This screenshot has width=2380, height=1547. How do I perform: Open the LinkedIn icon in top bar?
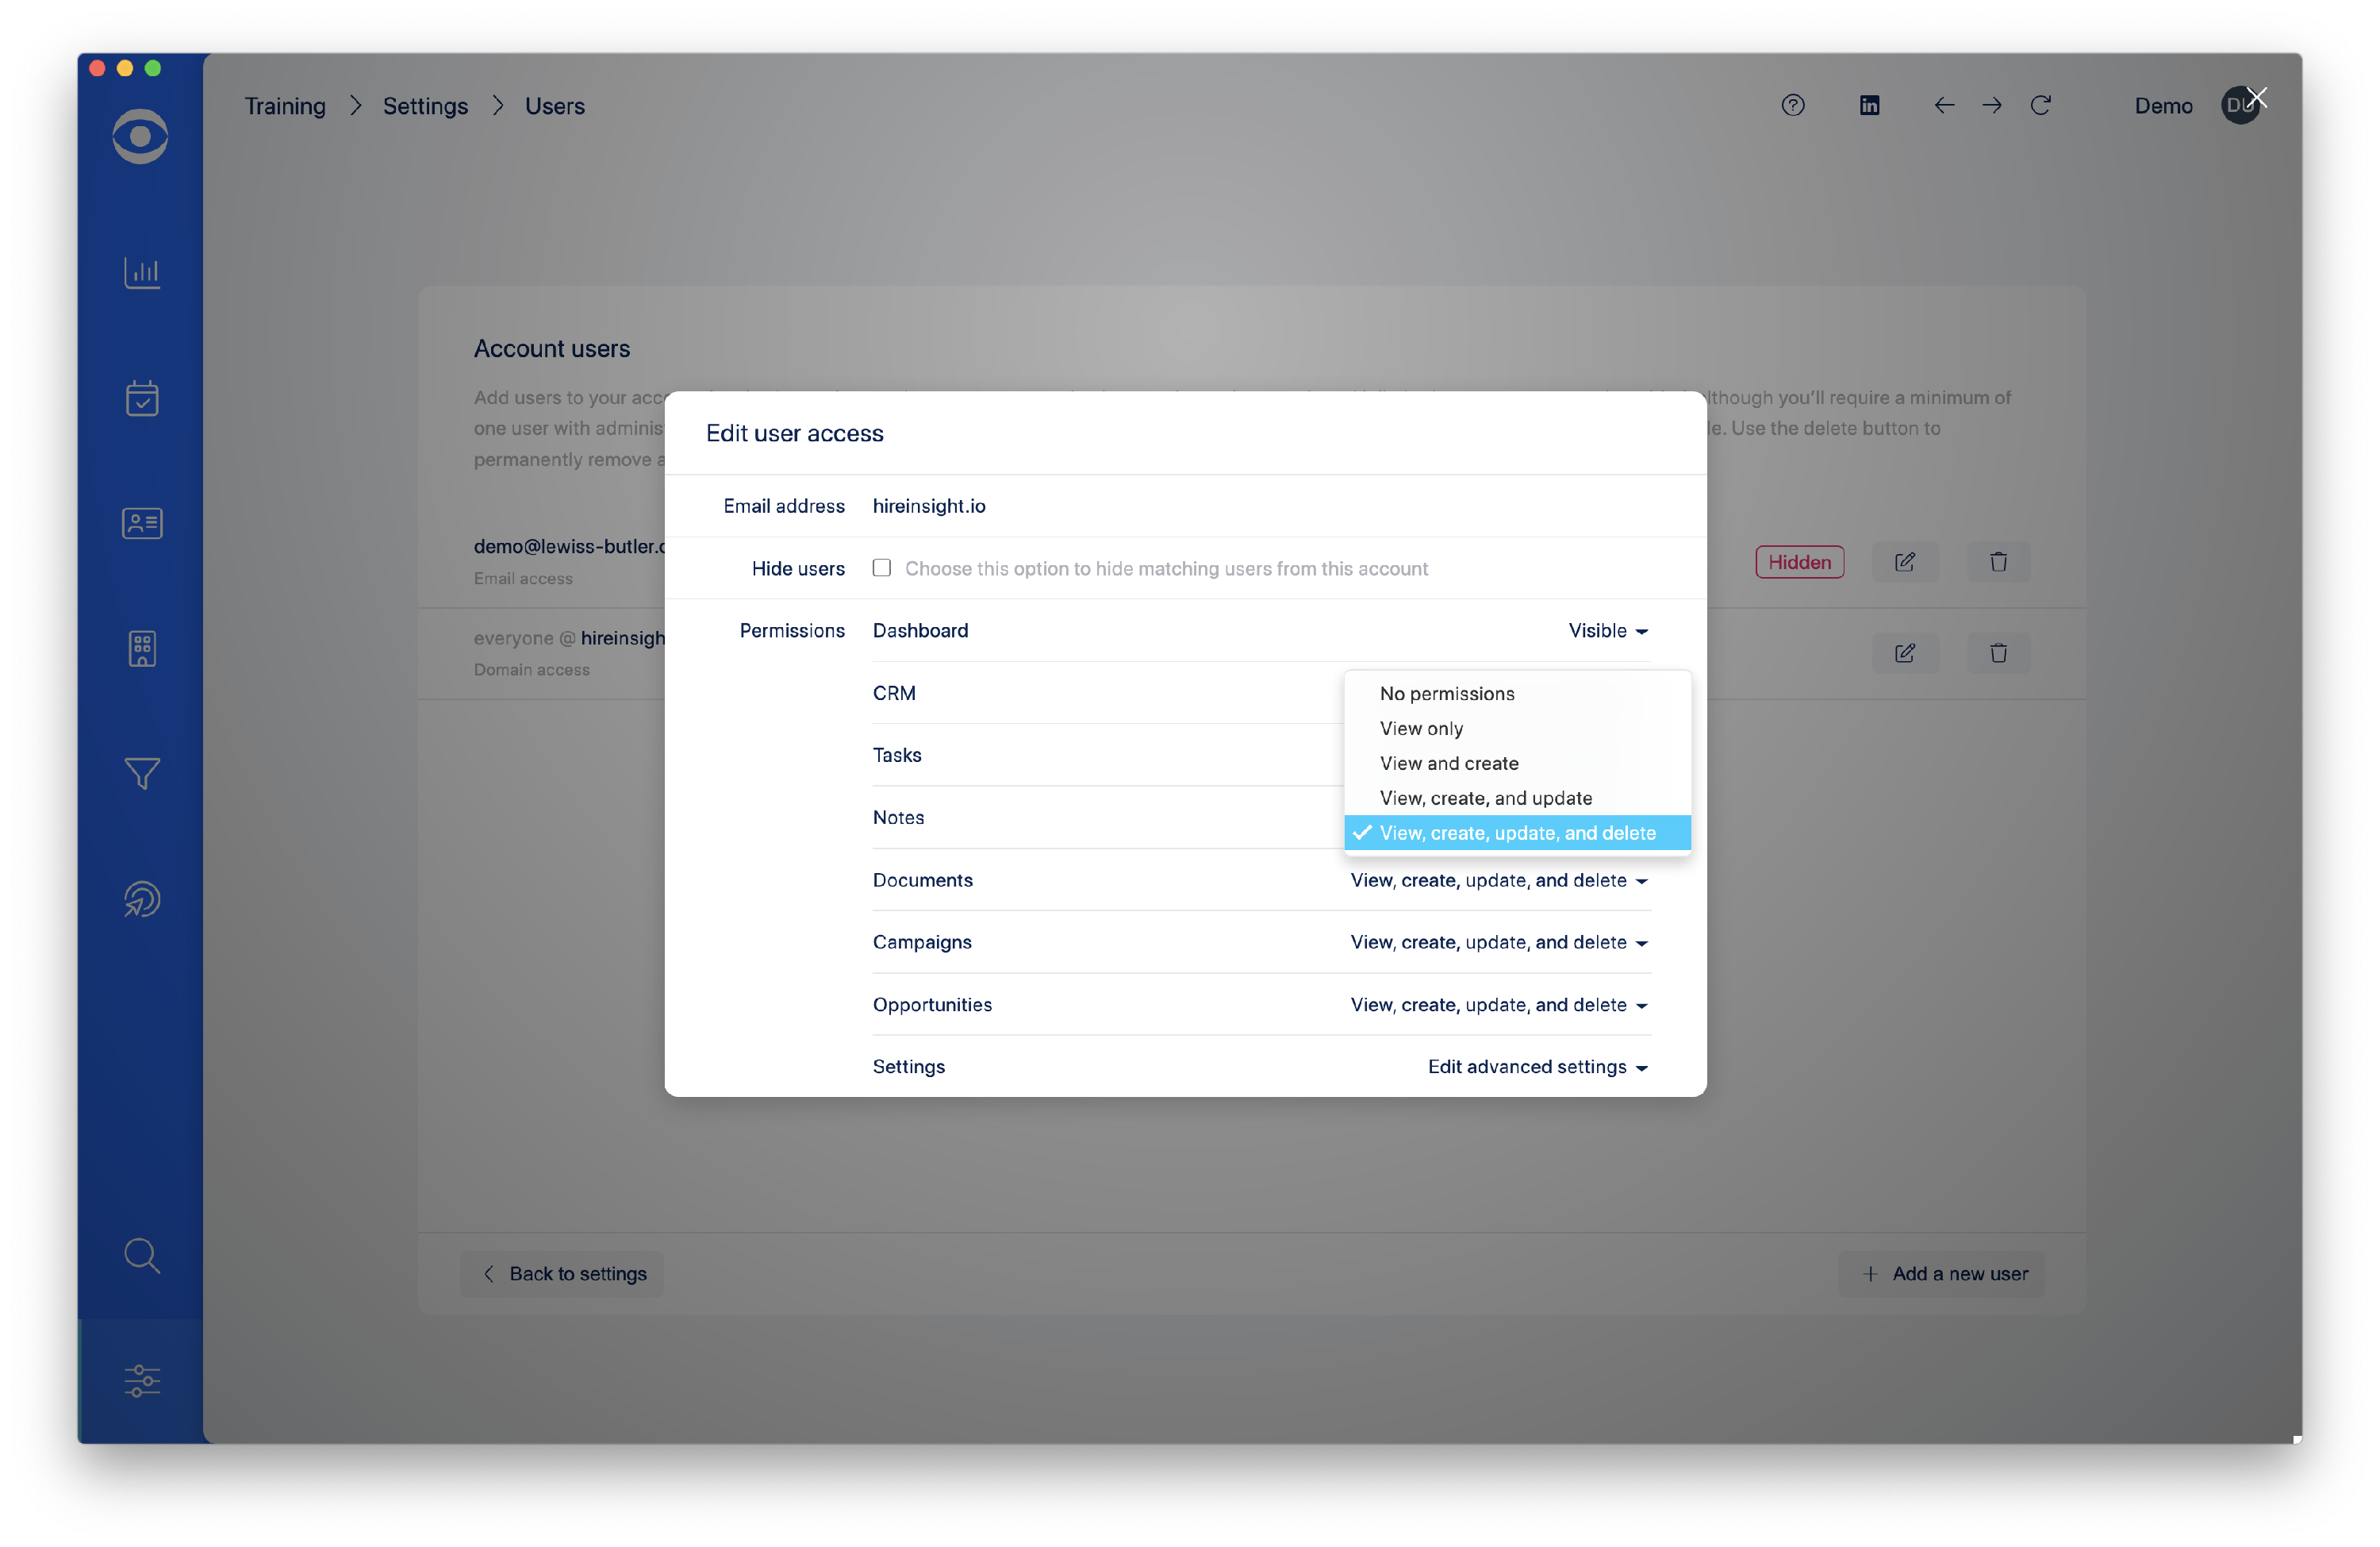tap(1869, 105)
